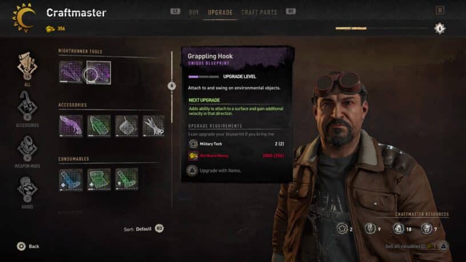The image size is (466, 262).
Task: Pick the blue consumable blueprint
Action: [x=71, y=179]
